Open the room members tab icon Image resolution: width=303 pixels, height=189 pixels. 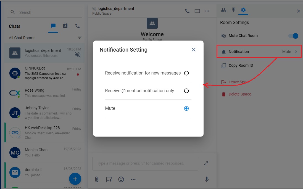223,10
